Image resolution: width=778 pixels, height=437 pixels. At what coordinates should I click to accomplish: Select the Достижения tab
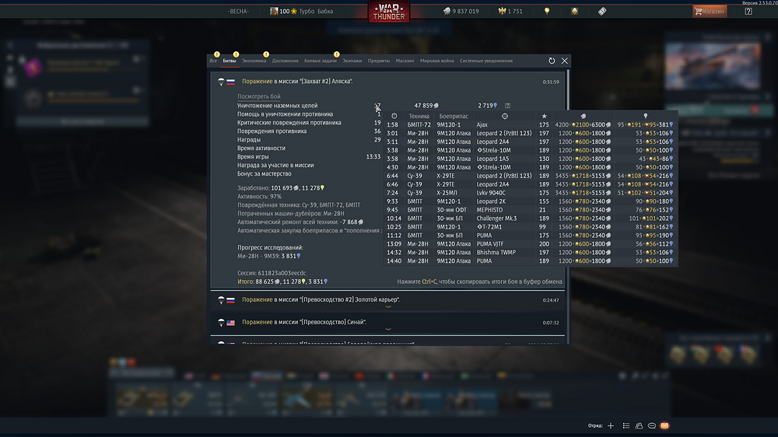(x=285, y=61)
